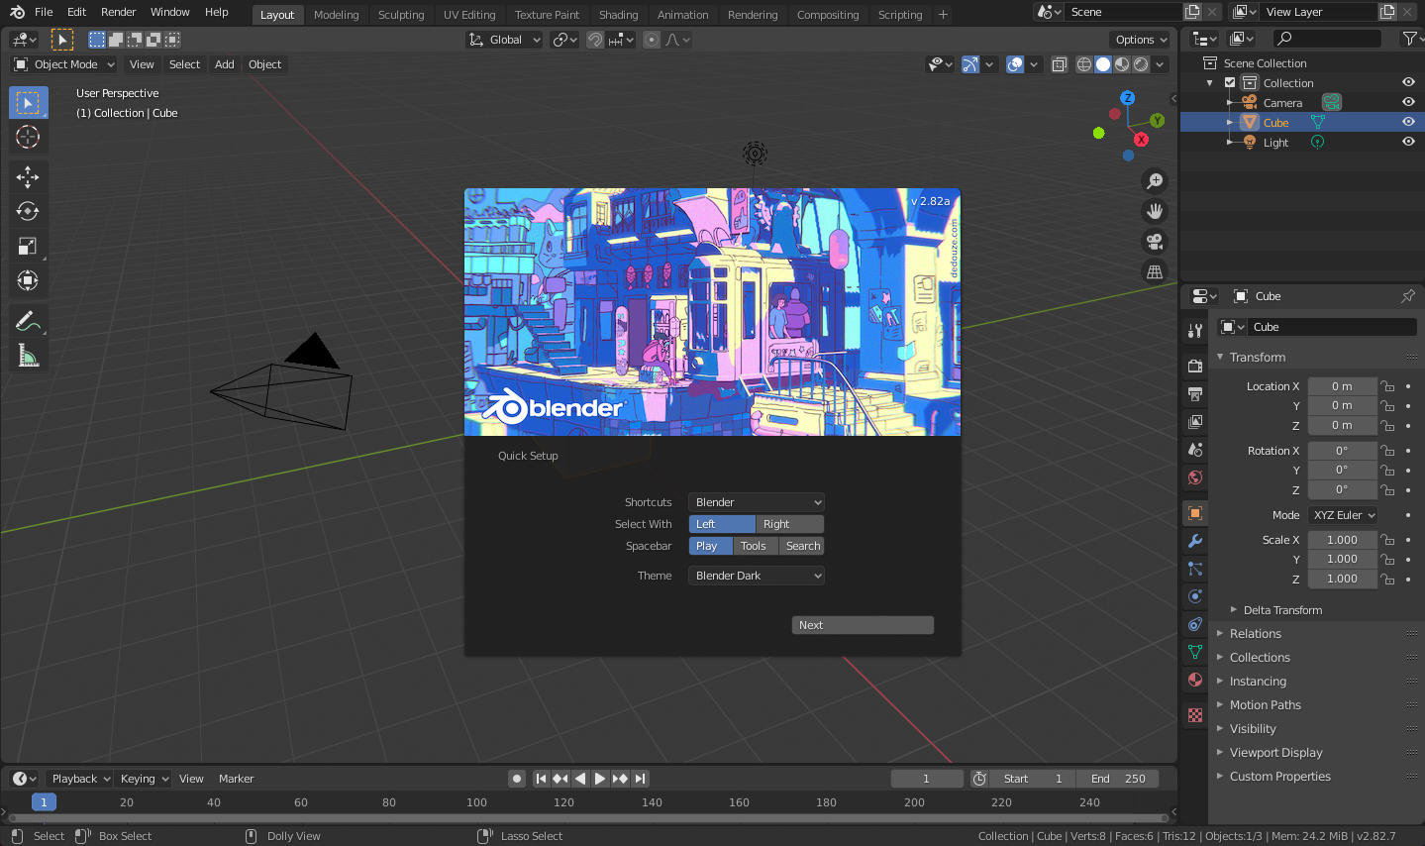1425x846 pixels.
Task: Open the Theme dropdown showing Blender Dark
Action: [x=756, y=575]
